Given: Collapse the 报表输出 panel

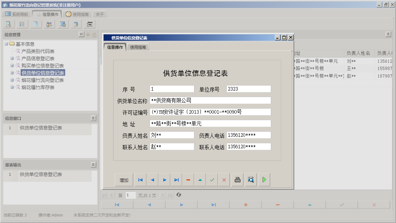Looking at the screenshot, I should coord(93,164).
